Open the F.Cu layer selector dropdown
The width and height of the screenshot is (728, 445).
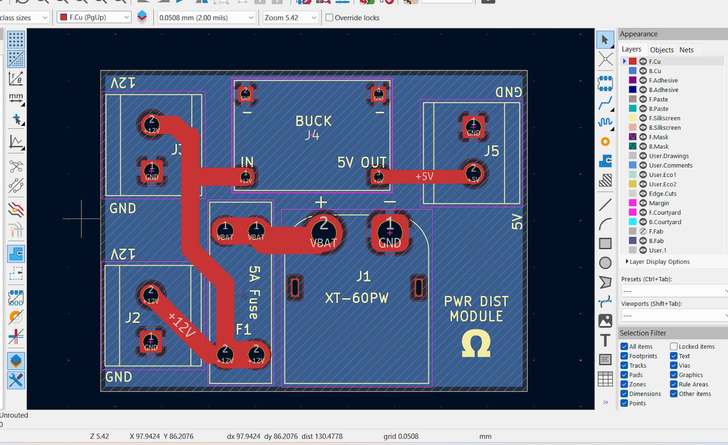point(94,18)
